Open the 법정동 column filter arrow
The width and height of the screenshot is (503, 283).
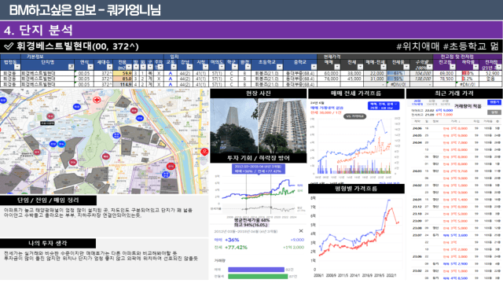[17, 67]
